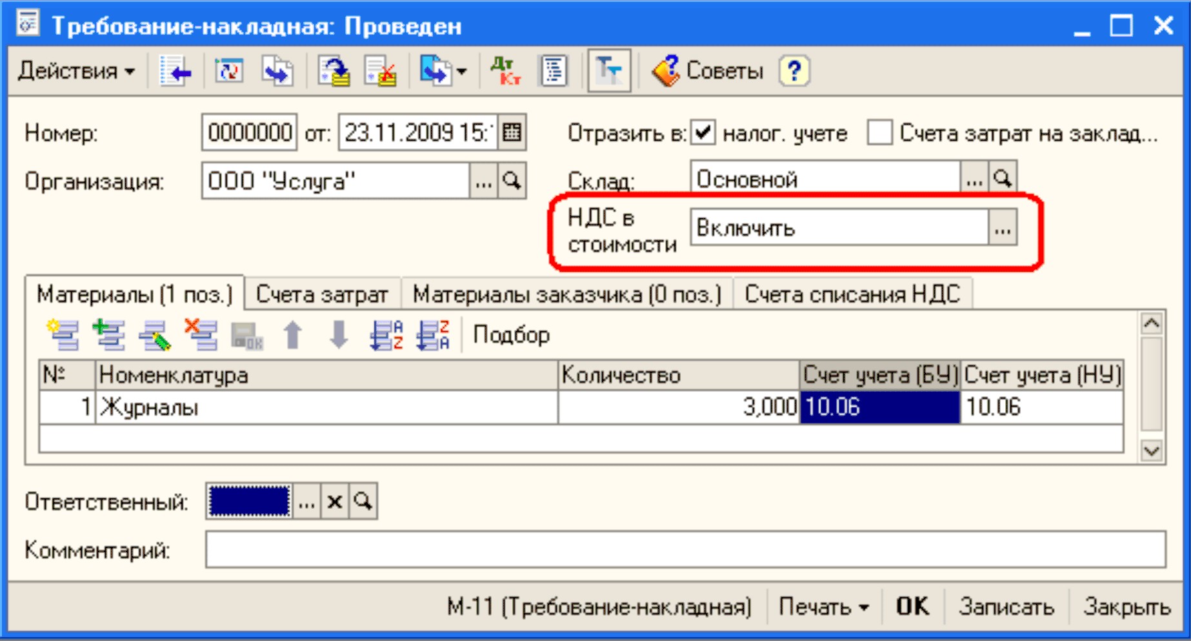Enable Счета затрат на заклад... checkbox

879,133
